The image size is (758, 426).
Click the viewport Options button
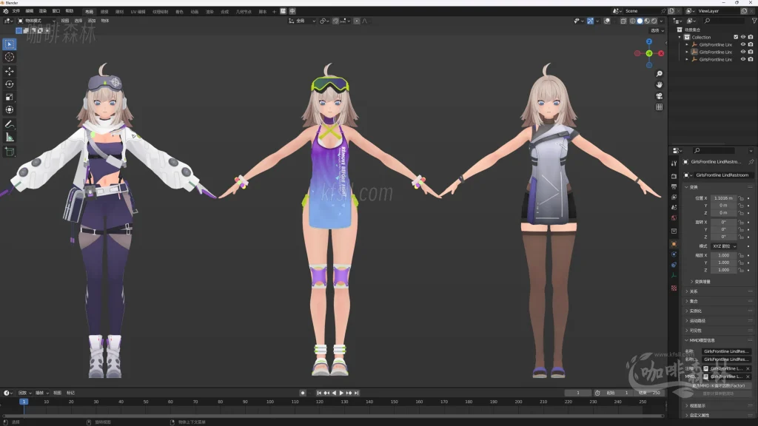[657, 30]
